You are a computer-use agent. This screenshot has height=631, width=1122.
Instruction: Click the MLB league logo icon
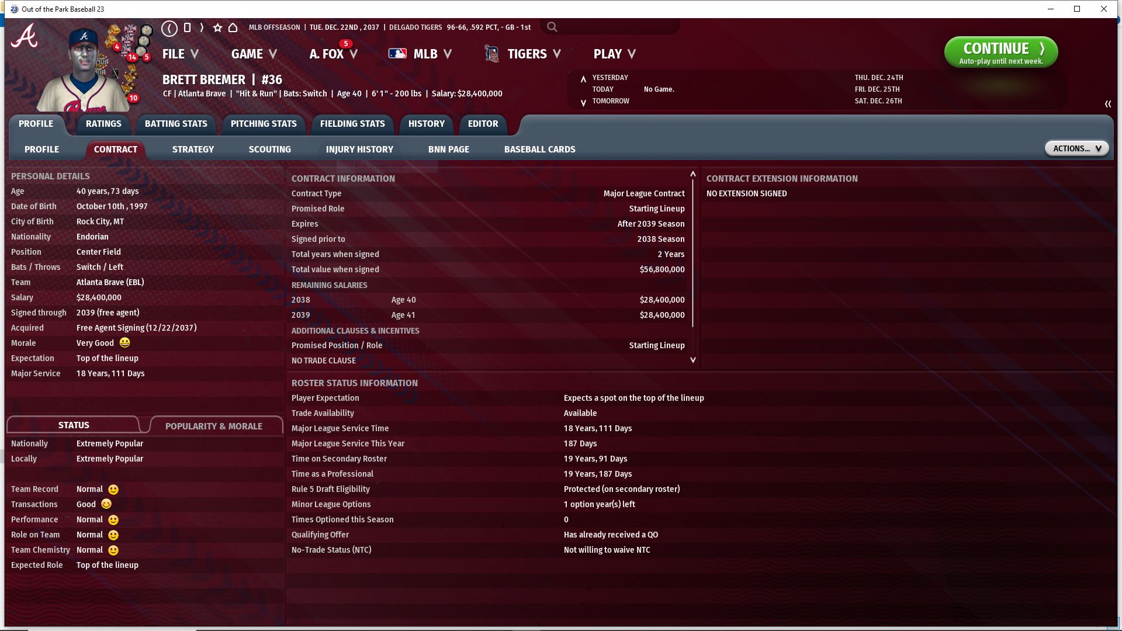[397, 54]
